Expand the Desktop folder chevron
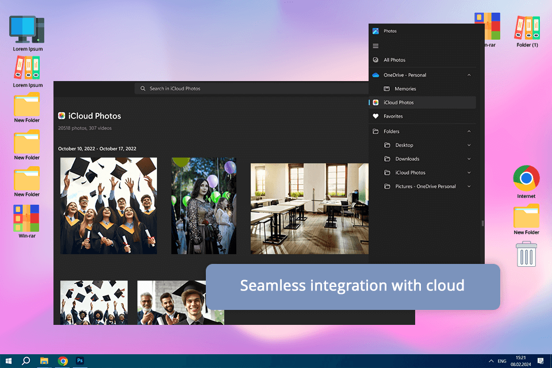 coord(469,145)
